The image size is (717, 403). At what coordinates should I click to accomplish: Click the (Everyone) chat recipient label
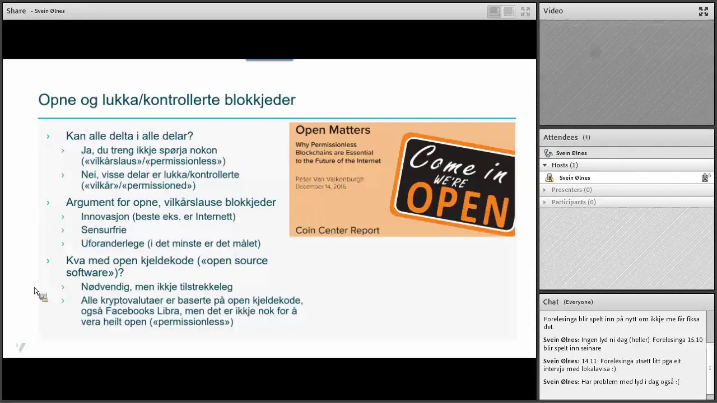(578, 302)
